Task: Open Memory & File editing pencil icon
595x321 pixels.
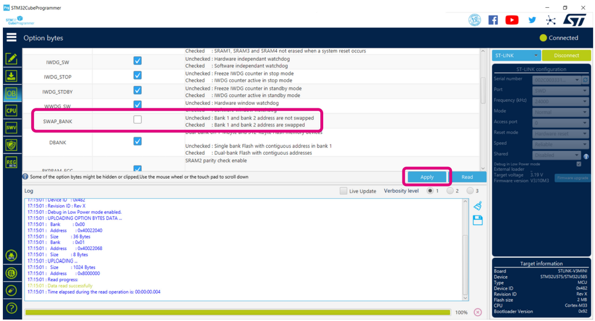Action: 11,59
